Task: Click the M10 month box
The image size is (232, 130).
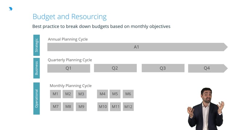Action: 103,107
